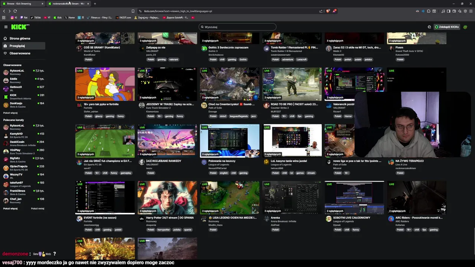Screen dimensions: 475x267
Task: Open the Kick chat bubble icon near Zdobądź KICKs
Action: 429,27
